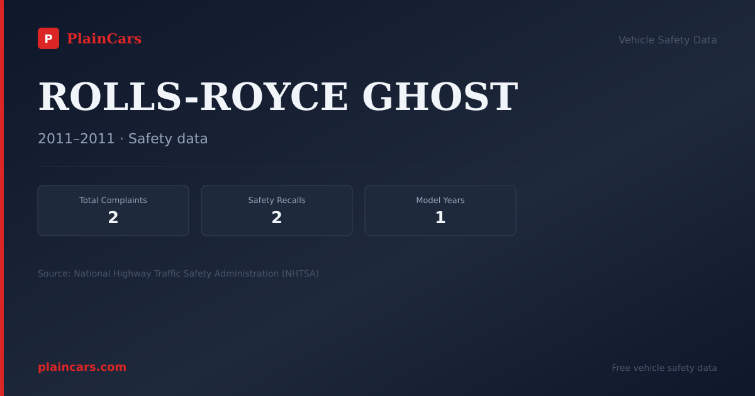
Task: Select the 2011–2011 Safety data subtitle
Action: [123, 138]
